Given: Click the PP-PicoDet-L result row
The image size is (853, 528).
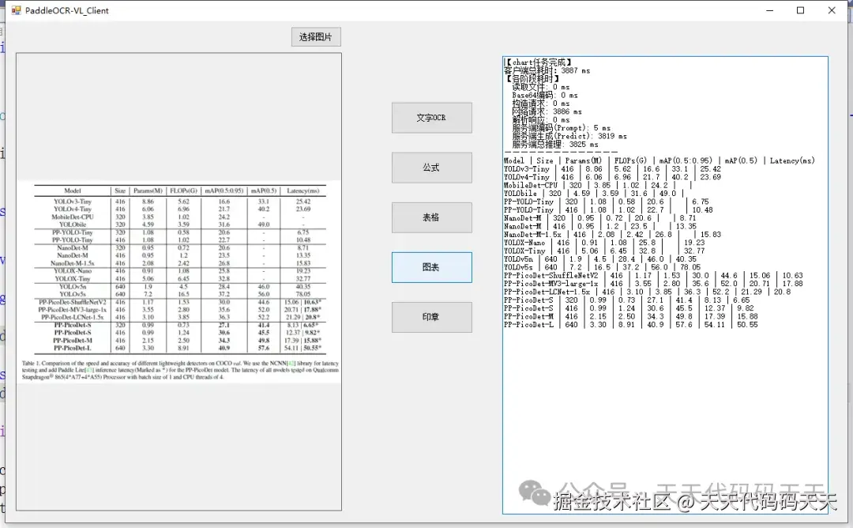Looking at the screenshot, I should click(630, 324).
